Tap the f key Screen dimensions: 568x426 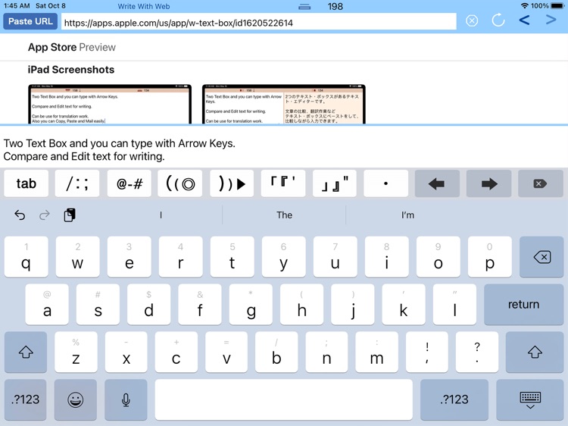200,305
